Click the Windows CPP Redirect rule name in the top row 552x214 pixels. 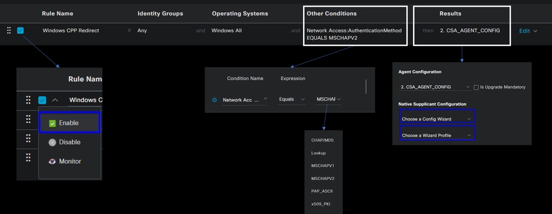[71, 30]
